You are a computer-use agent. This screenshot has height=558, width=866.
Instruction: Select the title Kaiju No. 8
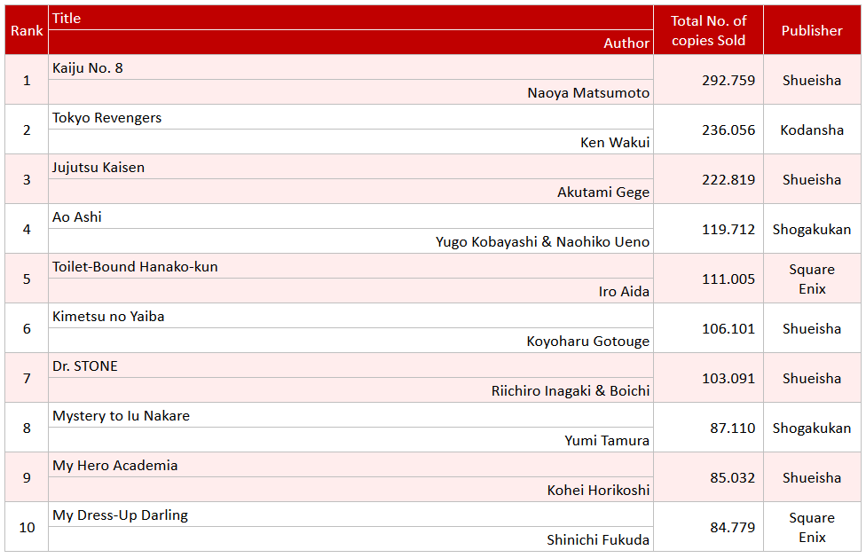[87, 68]
